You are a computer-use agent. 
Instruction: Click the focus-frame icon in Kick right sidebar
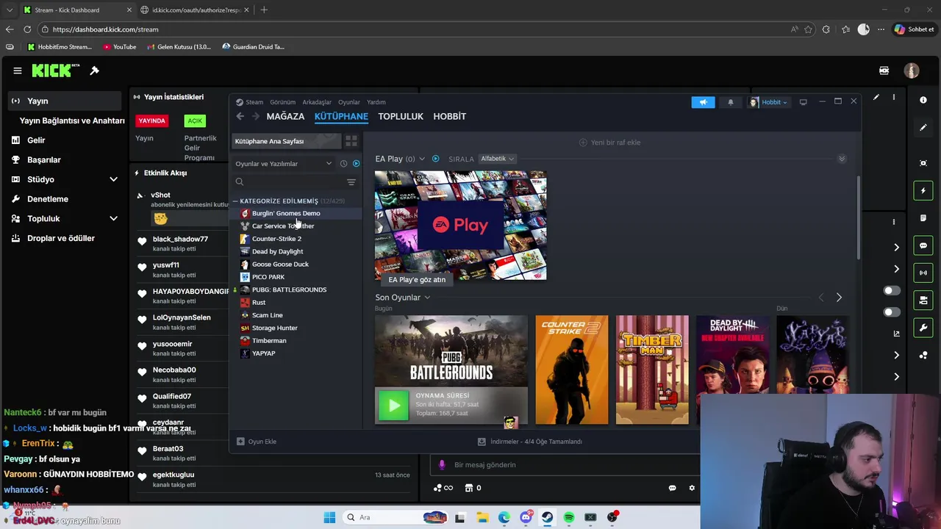click(923, 163)
